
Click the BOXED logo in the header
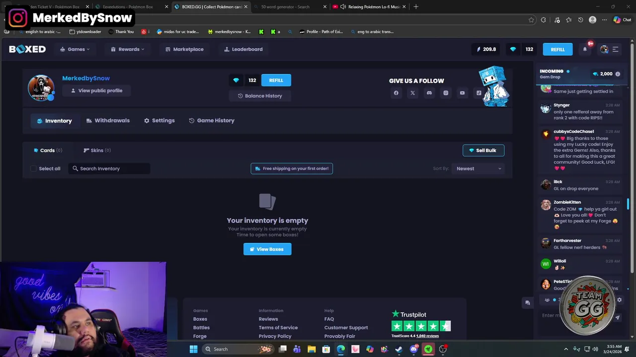(27, 49)
